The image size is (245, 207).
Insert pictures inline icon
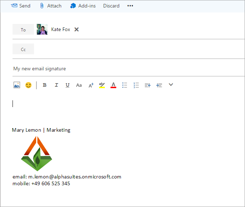tap(17, 85)
